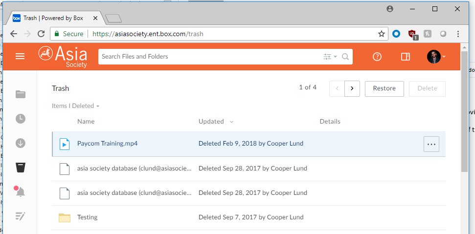
Task: Select the Trash icon in sidebar
Action: pos(21,168)
